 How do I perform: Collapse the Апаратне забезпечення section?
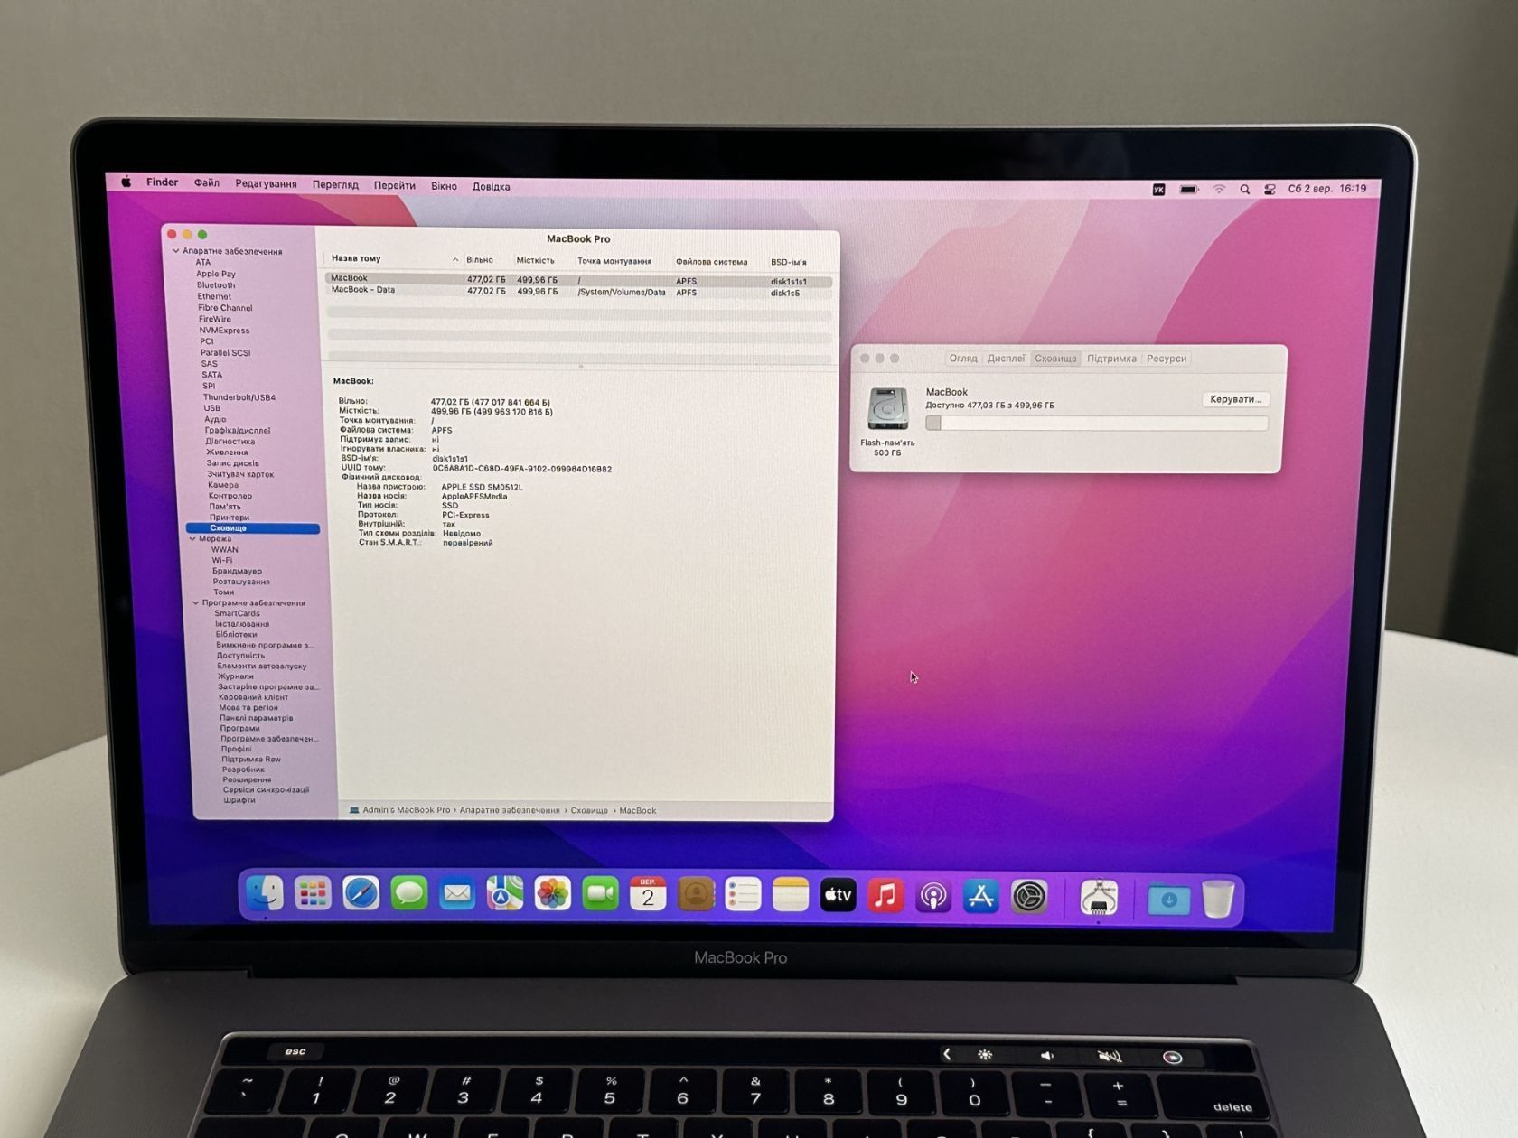tap(176, 251)
